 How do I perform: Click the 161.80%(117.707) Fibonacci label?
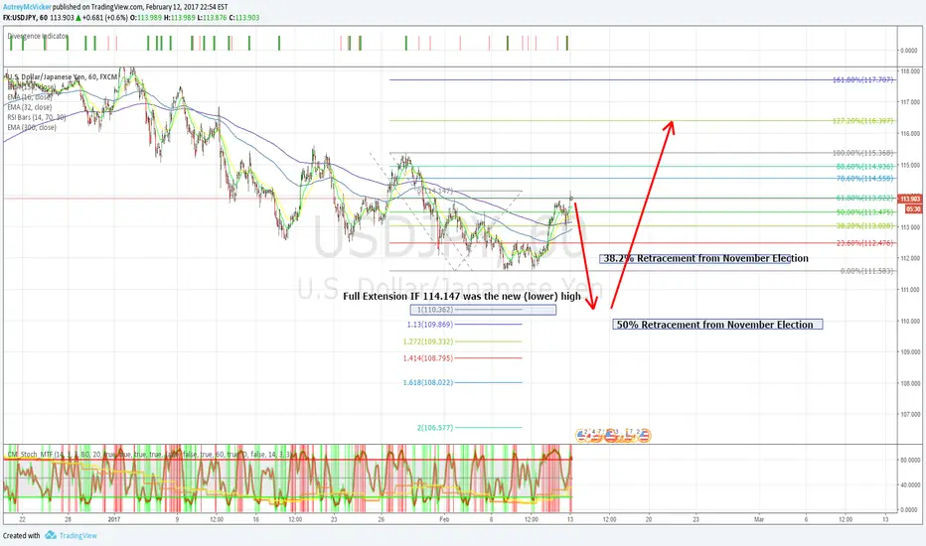[862, 79]
